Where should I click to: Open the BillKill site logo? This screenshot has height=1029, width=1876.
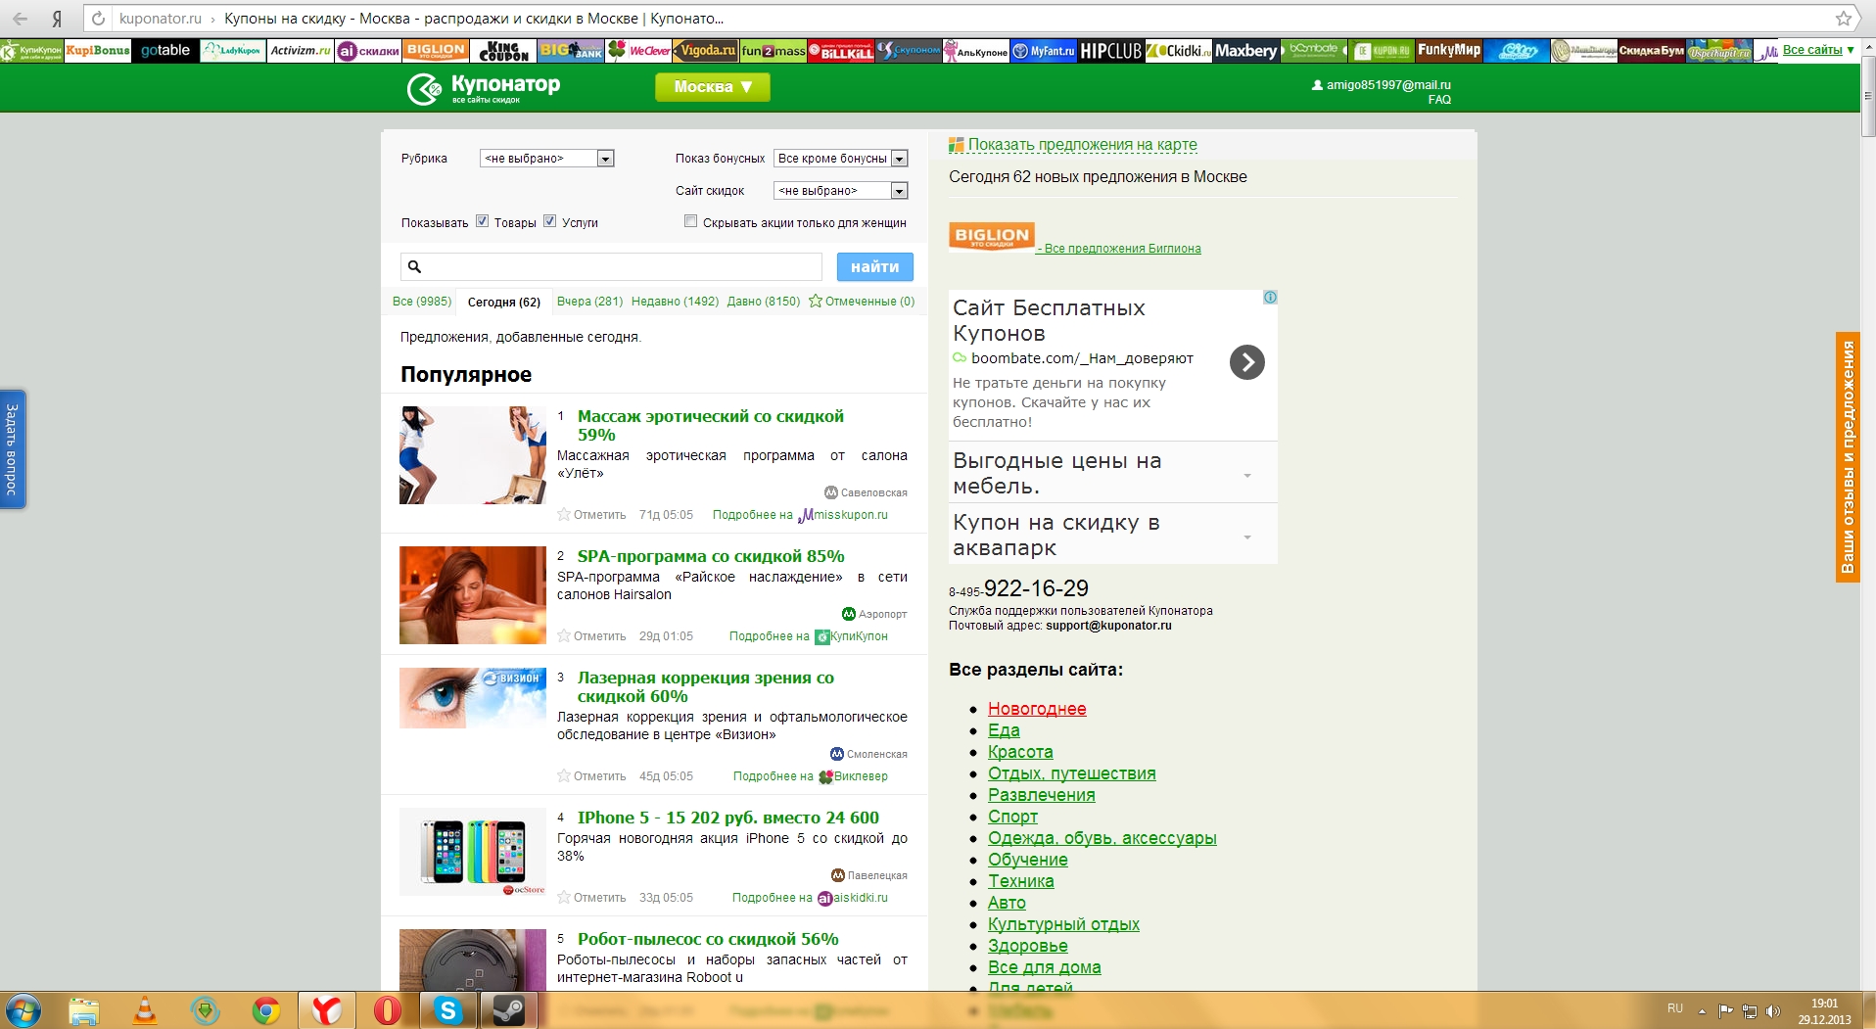[841, 50]
